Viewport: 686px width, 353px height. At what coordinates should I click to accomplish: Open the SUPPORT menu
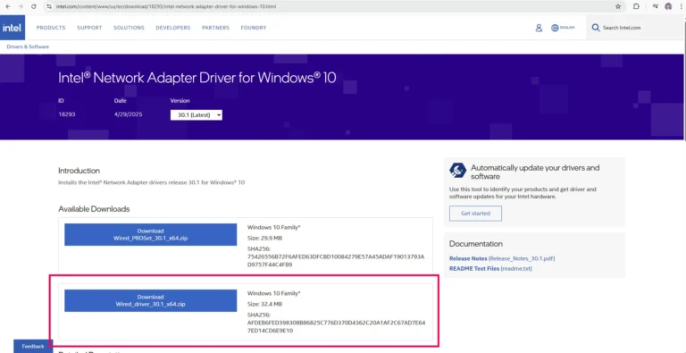(89, 28)
